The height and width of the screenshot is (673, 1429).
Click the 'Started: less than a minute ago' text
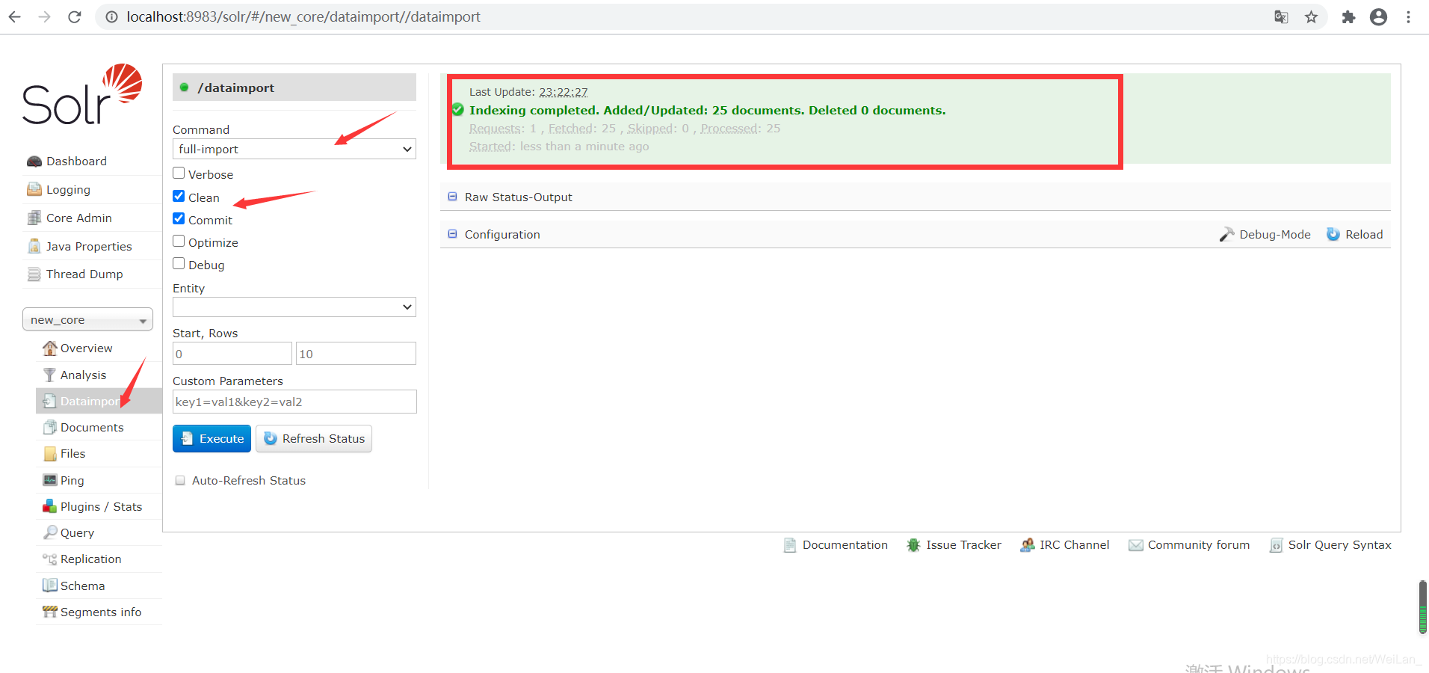pyautogui.click(x=559, y=147)
